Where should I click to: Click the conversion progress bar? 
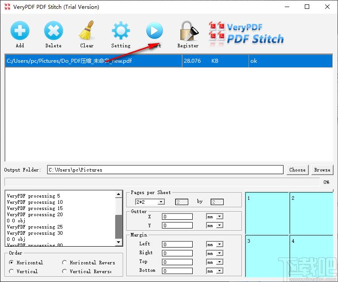(x=162, y=182)
